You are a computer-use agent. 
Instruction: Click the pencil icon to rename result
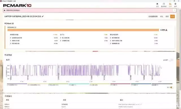[x=43, y=16]
